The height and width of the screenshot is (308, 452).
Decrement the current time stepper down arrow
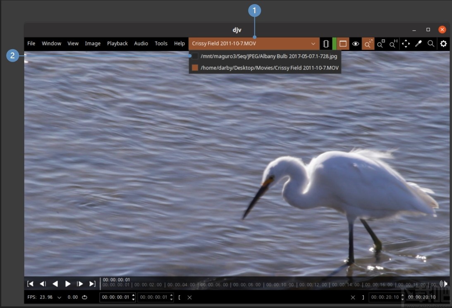tap(133, 300)
